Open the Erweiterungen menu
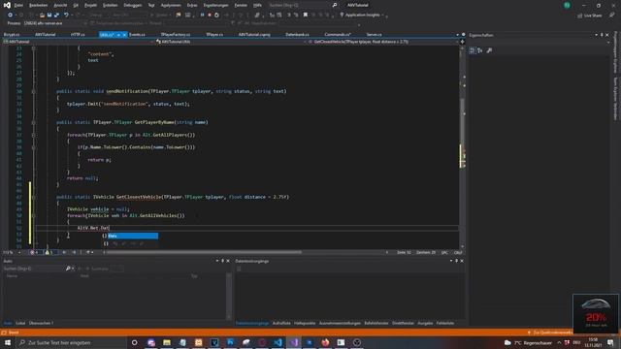 tap(215, 5)
